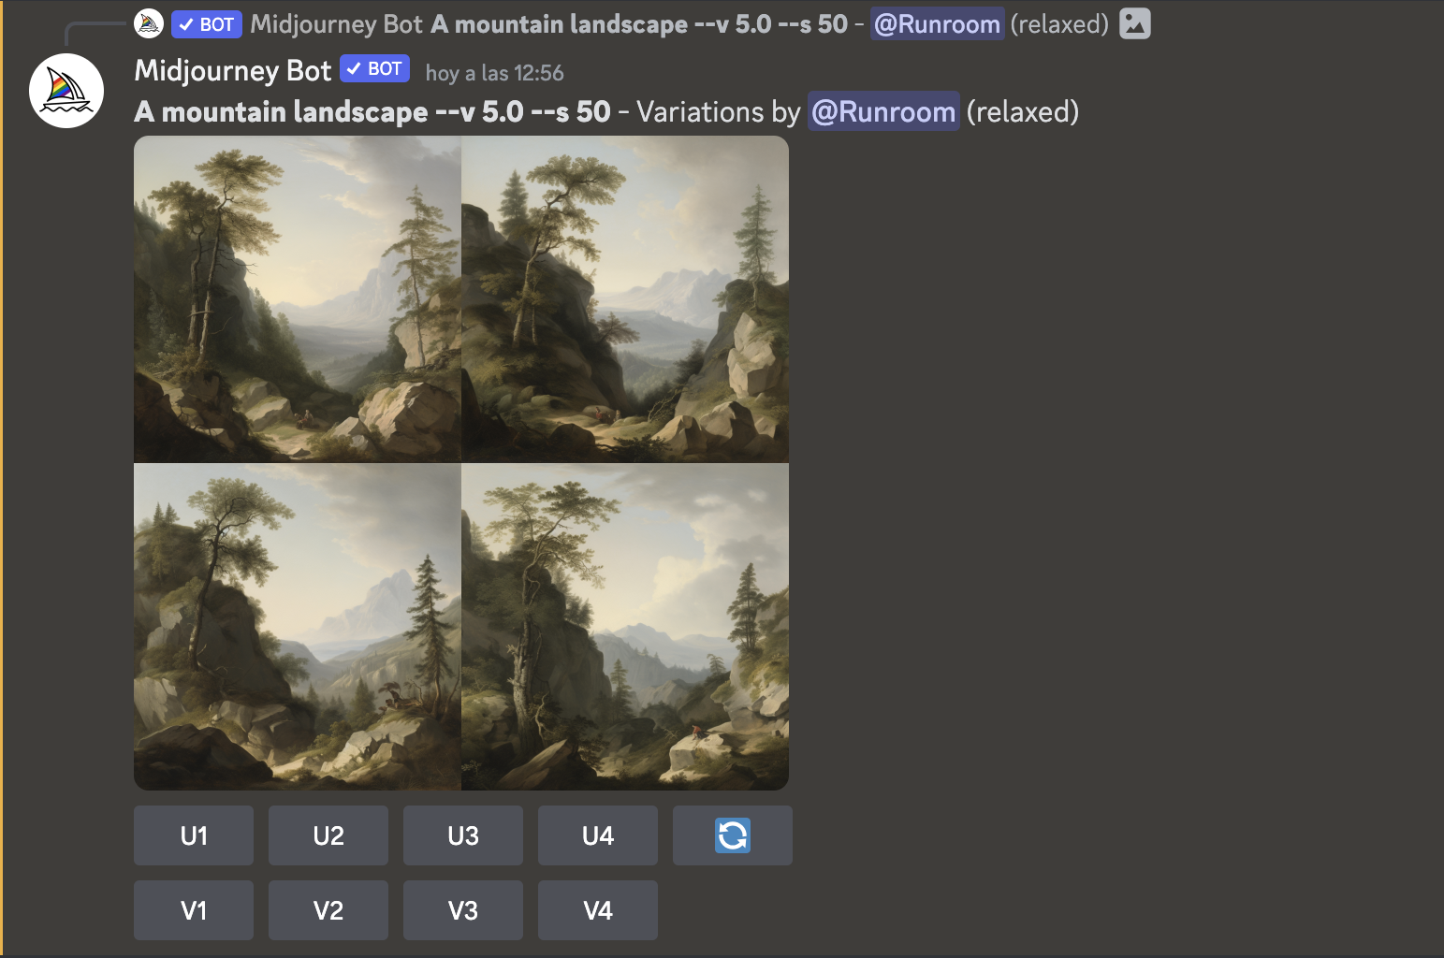Click the BOT verified badge beside Midjourney Bot name

374,69
